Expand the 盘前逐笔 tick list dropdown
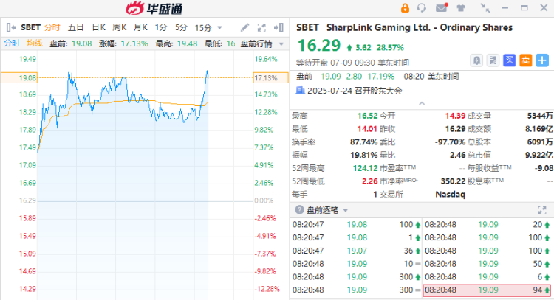 [346, 209]
